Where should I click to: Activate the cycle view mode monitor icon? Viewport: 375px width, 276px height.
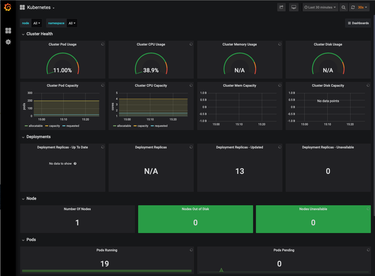tap(294, 7)
